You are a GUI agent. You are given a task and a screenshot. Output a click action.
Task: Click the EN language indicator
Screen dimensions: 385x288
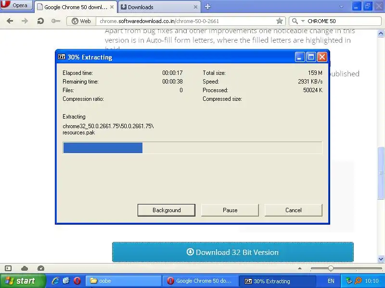click(331, 281)
